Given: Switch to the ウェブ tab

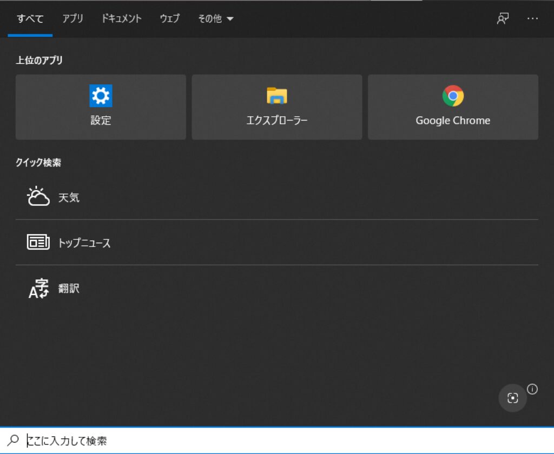Looking at the screenshot, I should 169,18.
